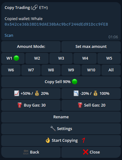
Task: Click the -20% / 100% stop loss button
Action: [91, 94]
